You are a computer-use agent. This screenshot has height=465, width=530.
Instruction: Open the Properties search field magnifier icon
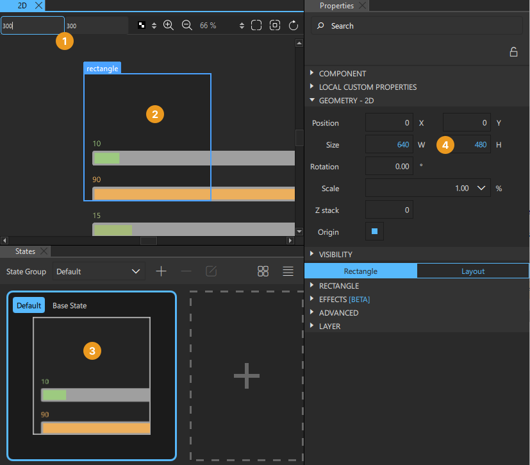[320, 26]
